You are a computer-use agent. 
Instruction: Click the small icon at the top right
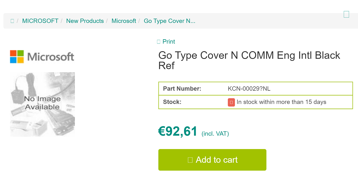click(346, 14)
